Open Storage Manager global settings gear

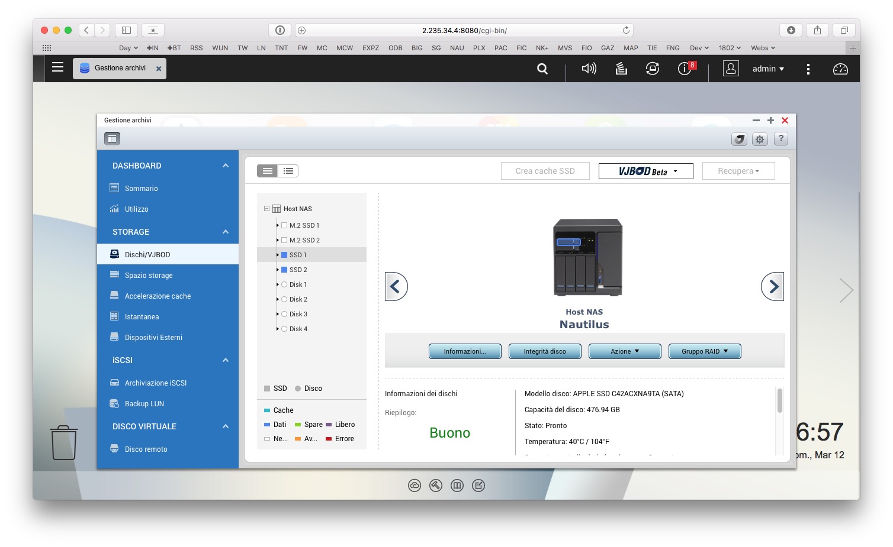760,139
